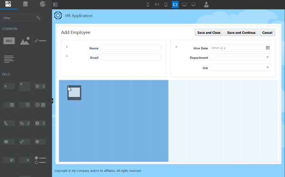Click the Name field label

(94, 48)
